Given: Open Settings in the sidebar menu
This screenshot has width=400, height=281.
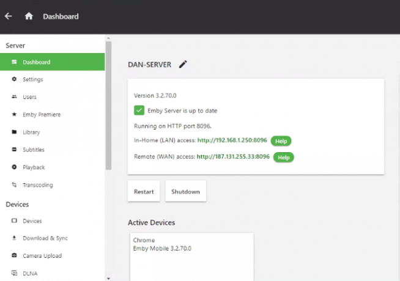Looking at the screenshot, I should 53,79.
